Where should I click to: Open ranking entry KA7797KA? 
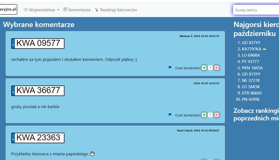251,49
